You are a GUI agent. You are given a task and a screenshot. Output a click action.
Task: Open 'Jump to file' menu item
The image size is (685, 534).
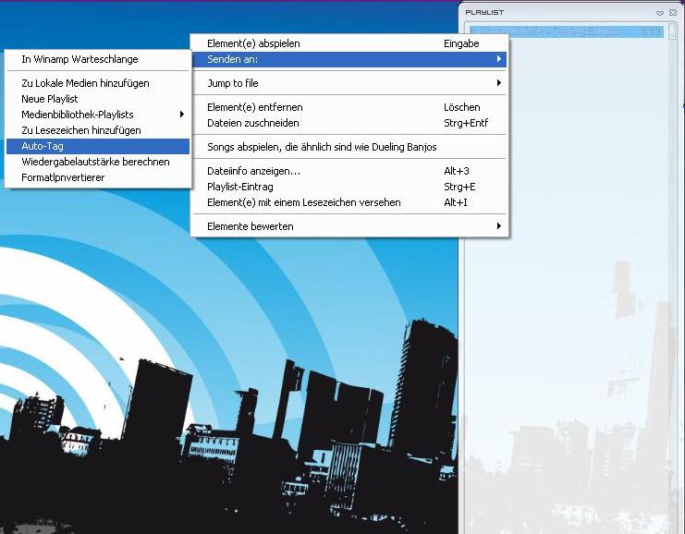349,83
